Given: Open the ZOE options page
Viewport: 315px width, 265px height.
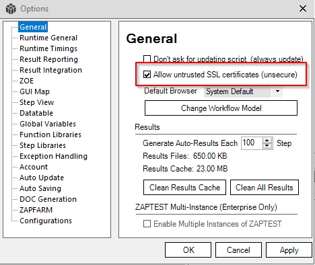Looking at the screenshot, I should (26, 81).
